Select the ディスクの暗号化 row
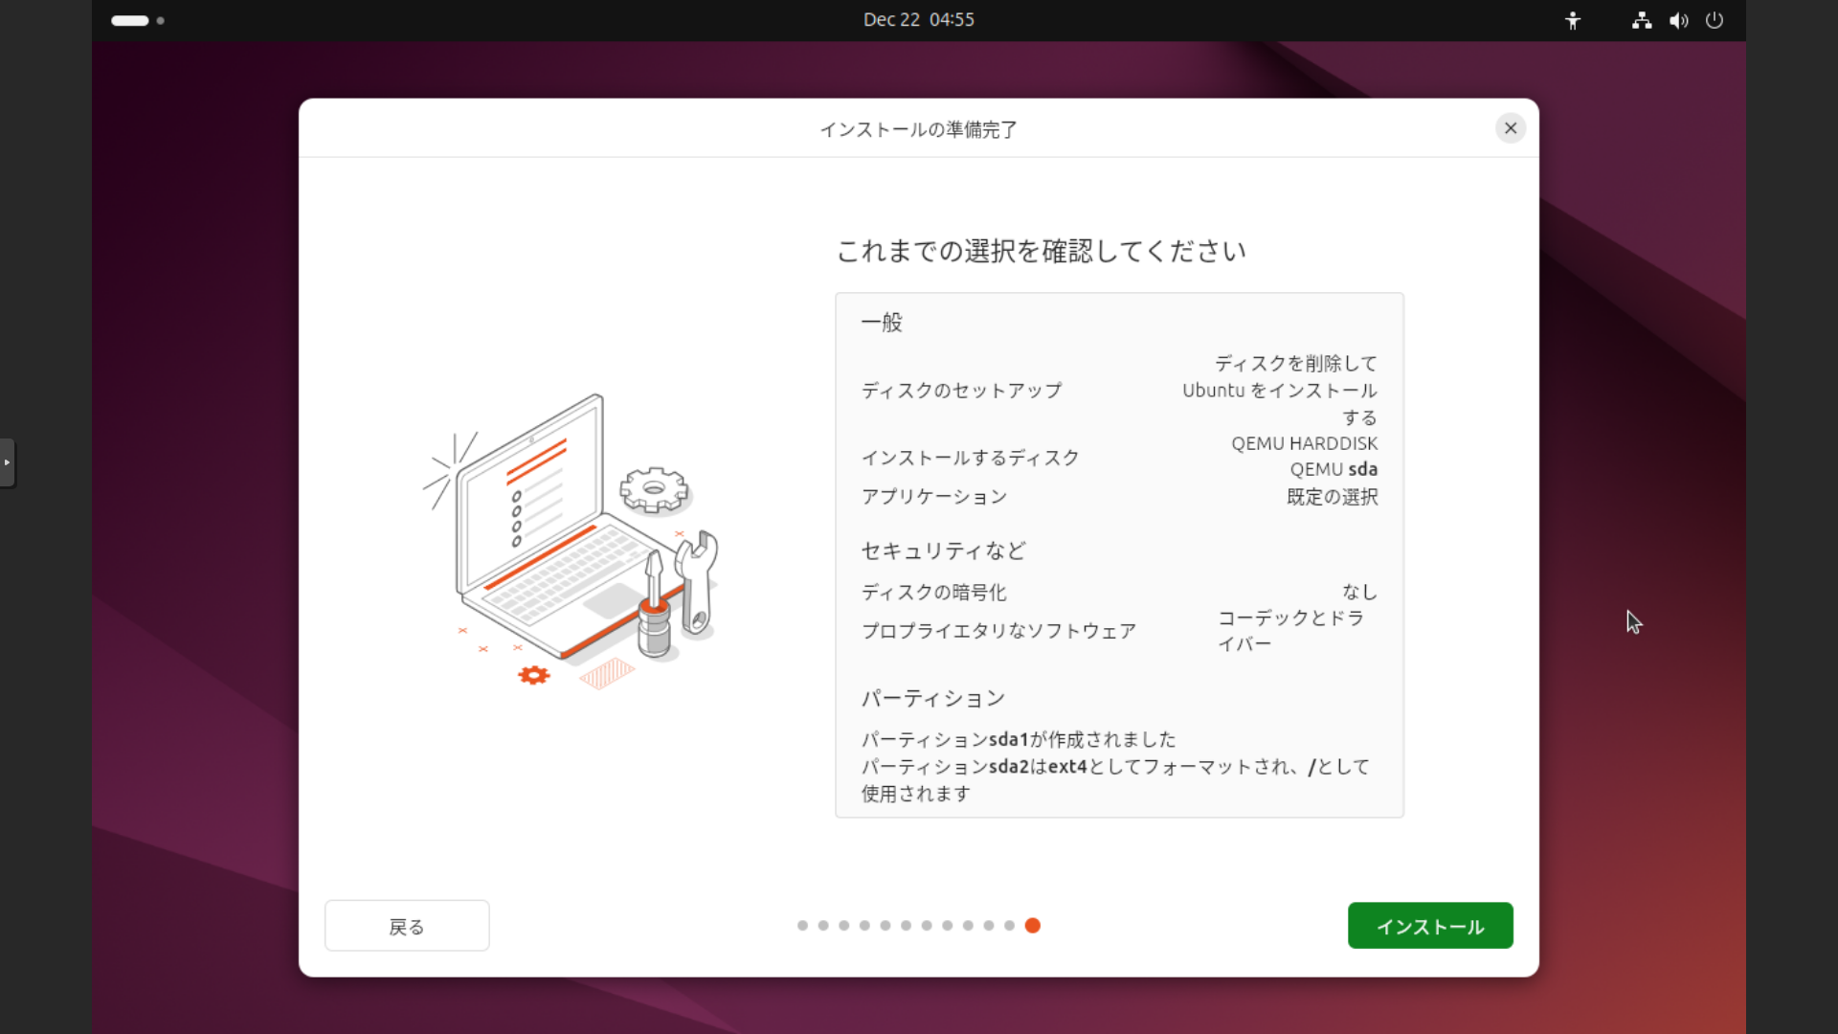The image size is (1838, 1034). click(933, 593)
